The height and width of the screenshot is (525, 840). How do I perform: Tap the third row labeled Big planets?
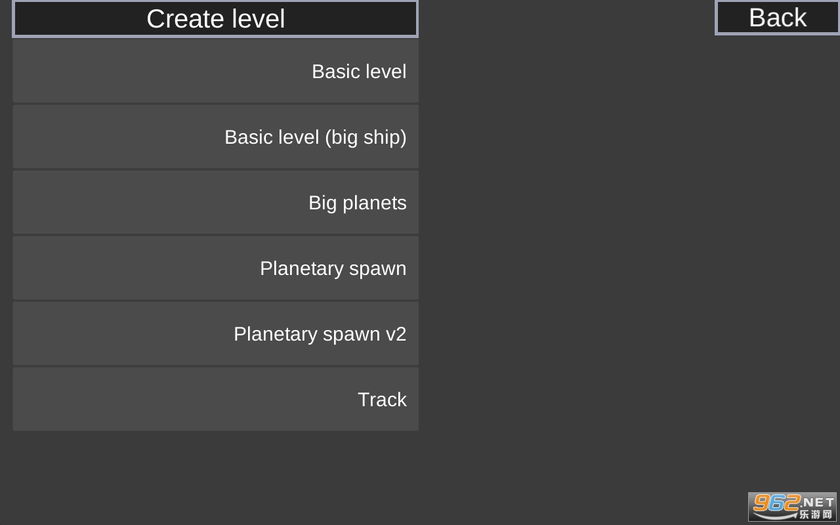(x=215, y=202)
